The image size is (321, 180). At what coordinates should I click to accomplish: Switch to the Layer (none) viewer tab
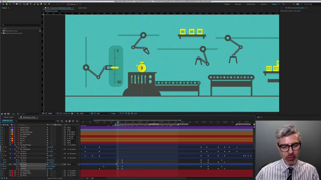point(82,8)
